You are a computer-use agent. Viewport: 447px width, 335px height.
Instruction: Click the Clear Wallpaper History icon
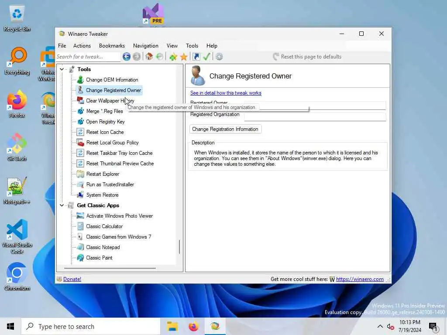click(80, 101)
